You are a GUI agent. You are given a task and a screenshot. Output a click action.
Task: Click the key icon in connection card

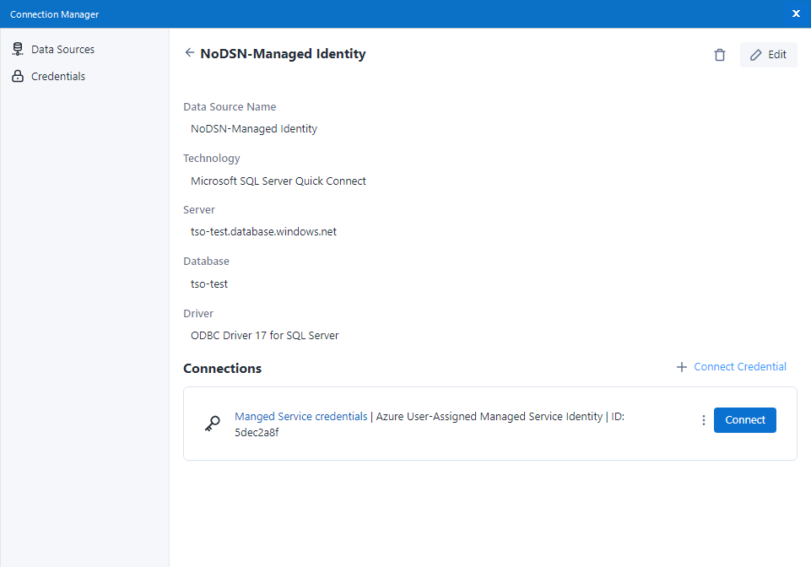coord(213,424)
